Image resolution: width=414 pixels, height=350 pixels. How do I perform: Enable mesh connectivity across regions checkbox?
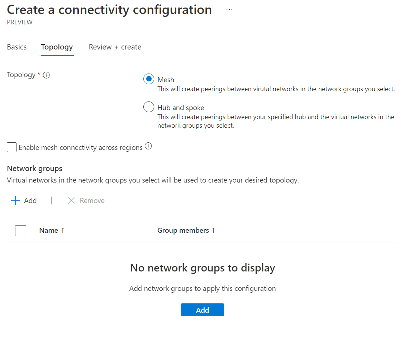[12, 147]
